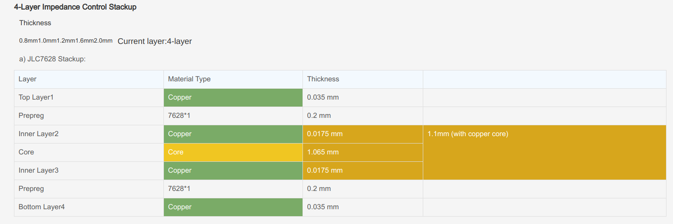Click the 7628*1 cell above Bottom Layer4
673x224 pixels.
pos(233,189)
